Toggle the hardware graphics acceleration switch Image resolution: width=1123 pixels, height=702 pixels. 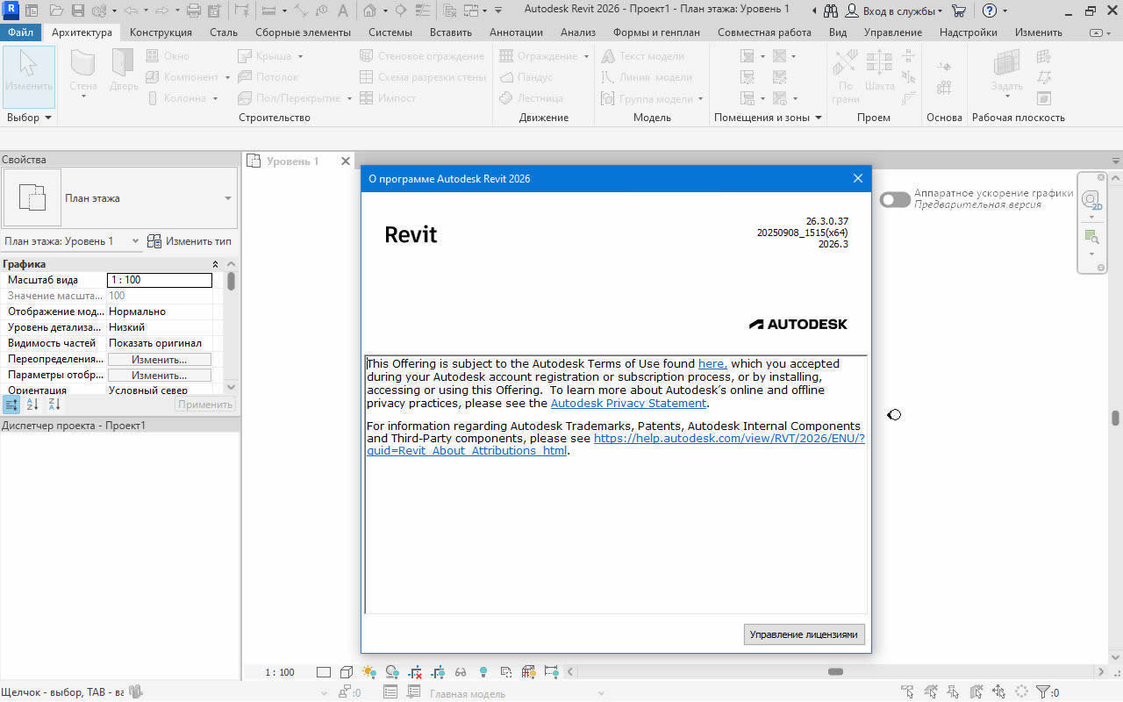(895, 200)
